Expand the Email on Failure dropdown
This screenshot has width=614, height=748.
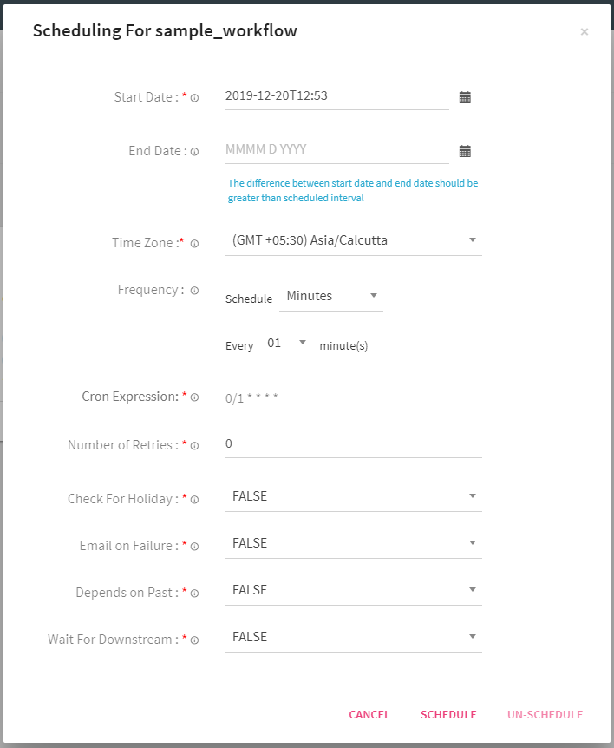click(353, 543)
